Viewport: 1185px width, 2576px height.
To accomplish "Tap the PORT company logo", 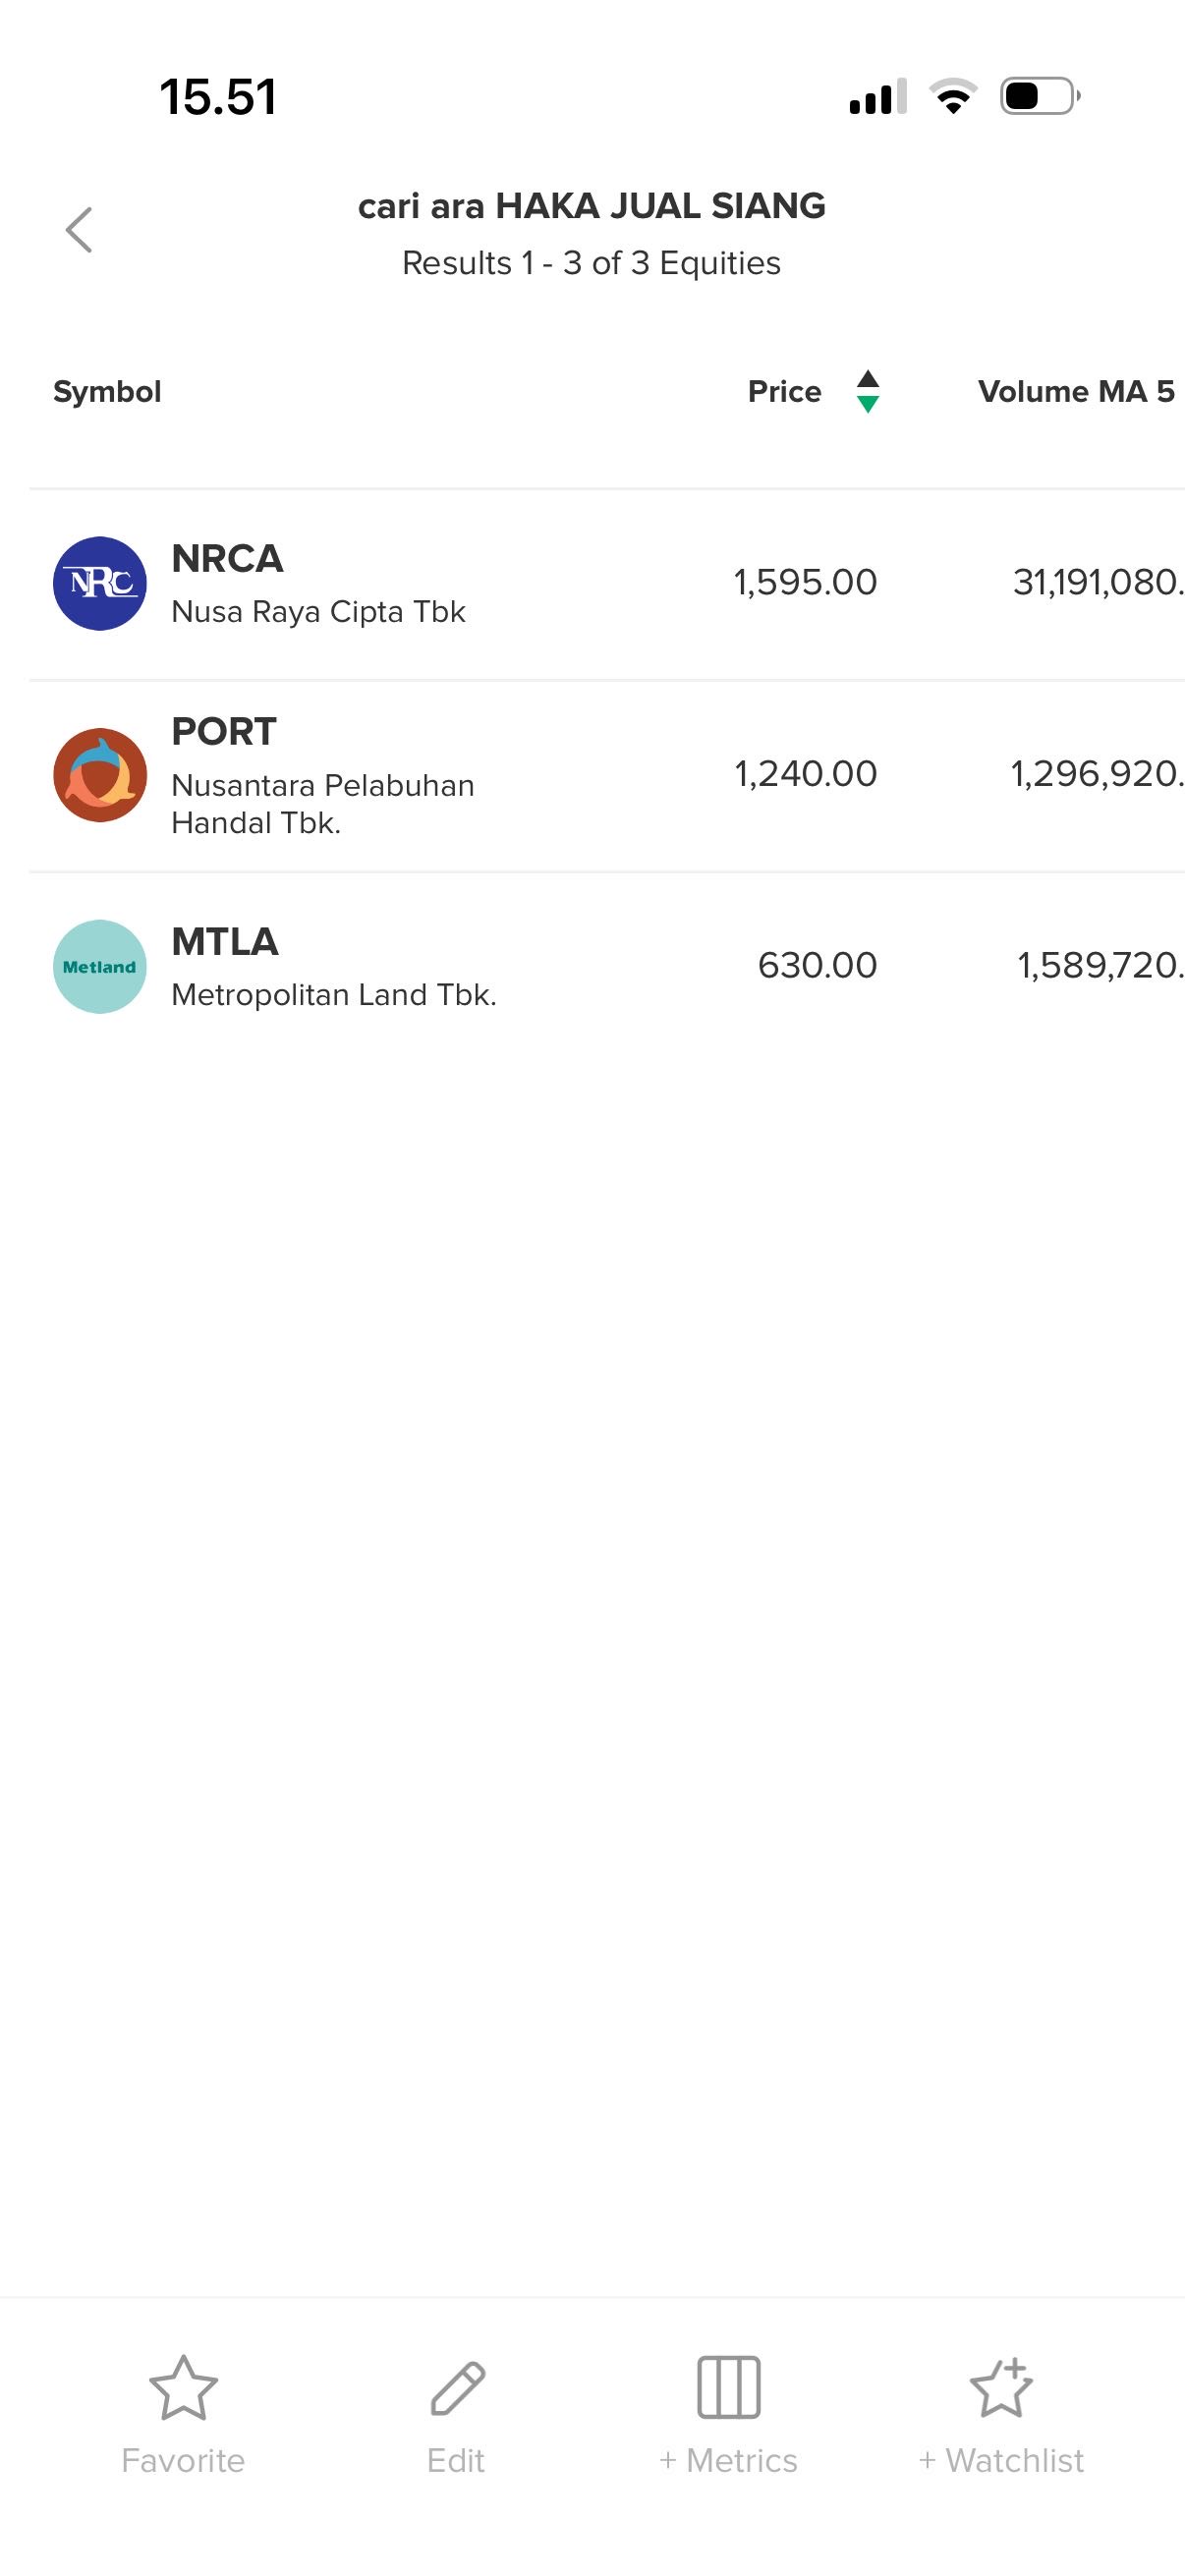I will tap(100, 775).
